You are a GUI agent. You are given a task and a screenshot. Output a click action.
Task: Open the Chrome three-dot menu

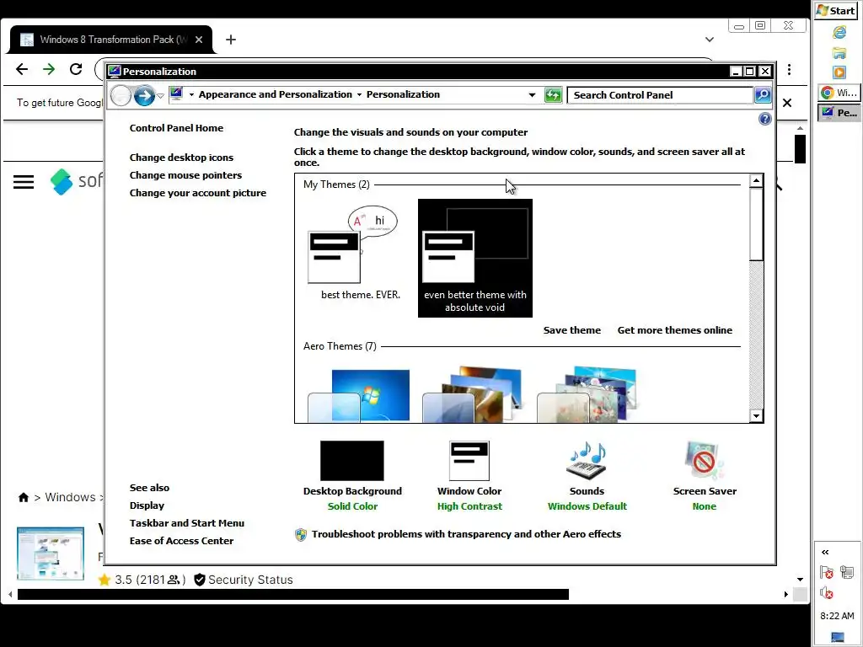pyautogui.click(x=789, y=70)
